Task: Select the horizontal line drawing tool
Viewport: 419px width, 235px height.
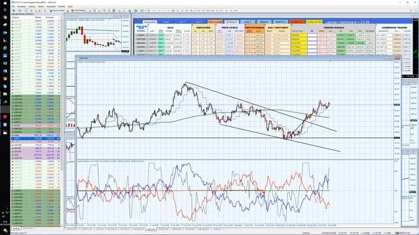Action: [164, 10]
